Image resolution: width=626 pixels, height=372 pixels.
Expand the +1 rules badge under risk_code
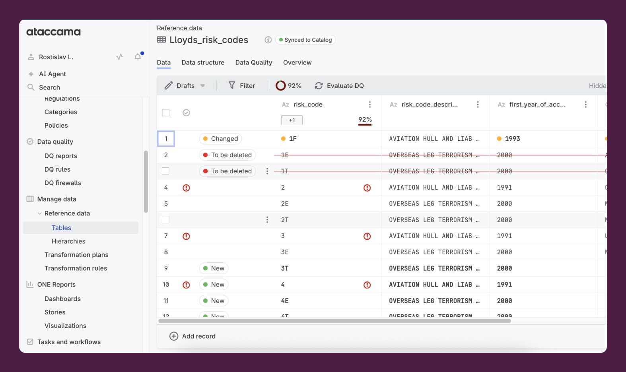(x=292, y=120)
